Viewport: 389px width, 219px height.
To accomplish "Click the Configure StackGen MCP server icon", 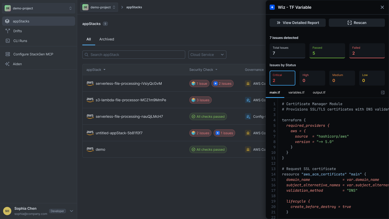I will click(8, 54).
